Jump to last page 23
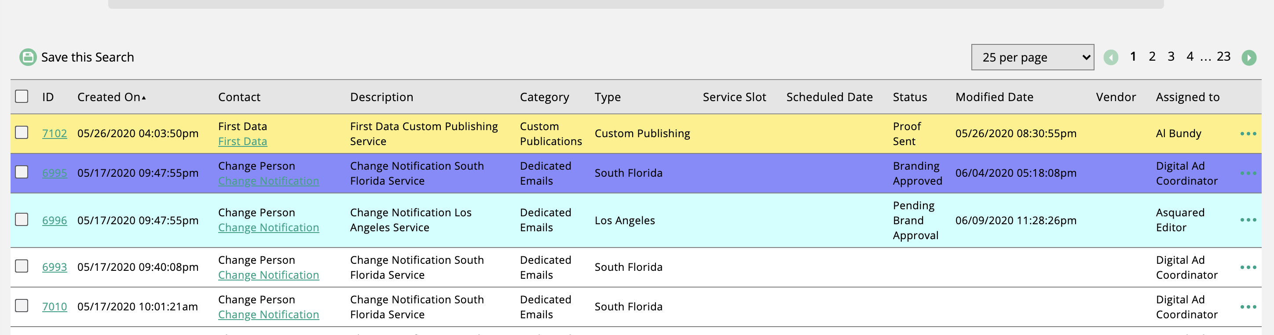The height and width of the screenshot is (335, 1274). (1223, 56)
